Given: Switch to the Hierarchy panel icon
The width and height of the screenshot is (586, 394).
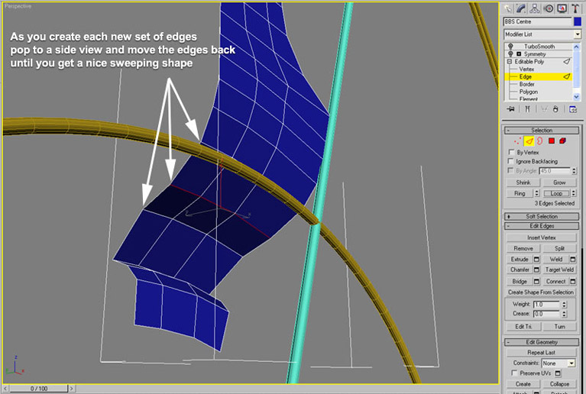Looking at the screenshot, I should pyautogui.click(x=535, y=8).
